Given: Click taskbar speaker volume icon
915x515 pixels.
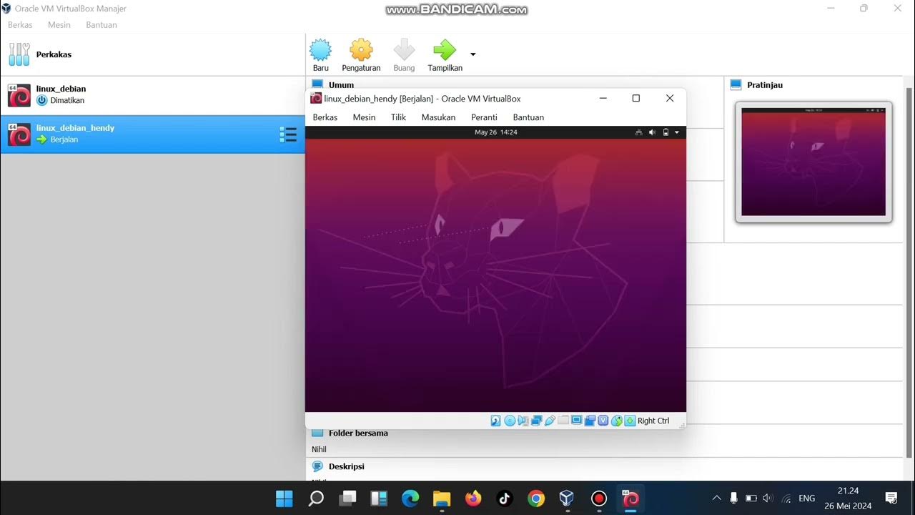Looking at the screenshot, I should 768,499.
